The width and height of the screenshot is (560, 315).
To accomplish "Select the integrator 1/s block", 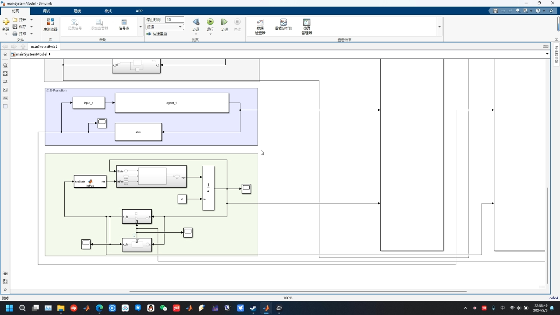I will [x=208, y=188].
